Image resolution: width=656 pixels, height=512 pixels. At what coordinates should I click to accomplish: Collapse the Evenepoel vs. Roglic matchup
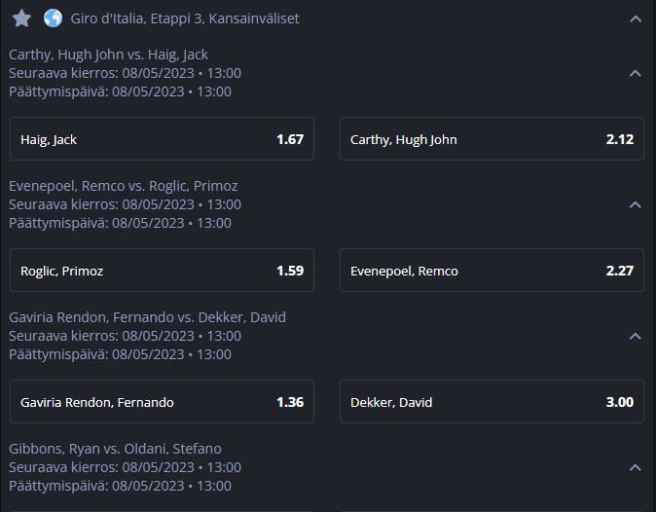click(x=636, y=205)
